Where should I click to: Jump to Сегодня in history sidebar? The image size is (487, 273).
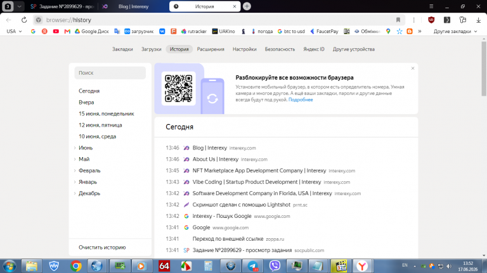(89, 91)
